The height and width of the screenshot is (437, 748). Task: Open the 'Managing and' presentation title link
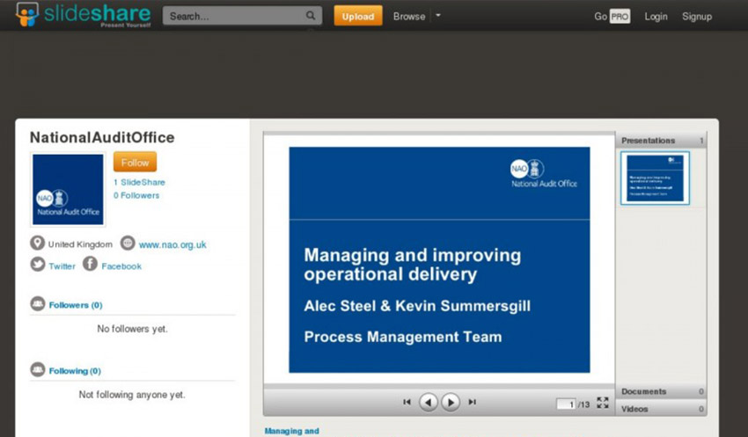[291, 431]
